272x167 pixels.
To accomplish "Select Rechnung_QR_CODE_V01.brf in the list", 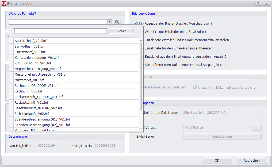I will [x=37, y=86].
